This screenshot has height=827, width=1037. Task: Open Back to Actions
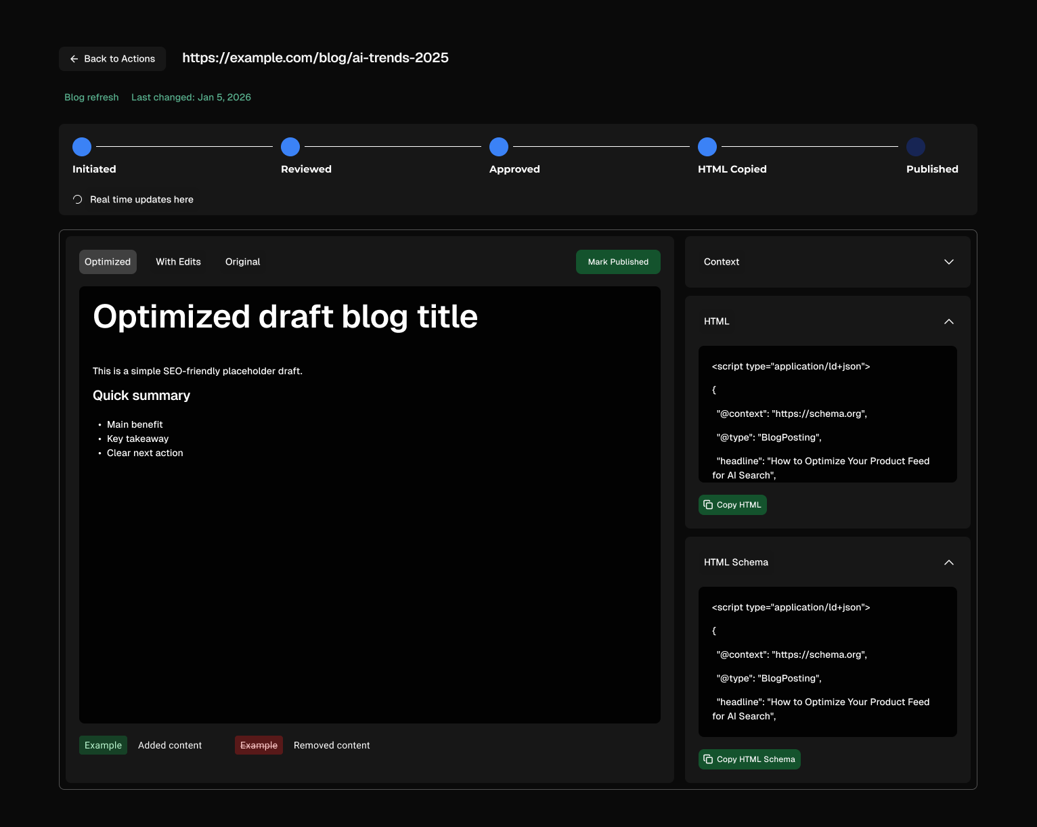click(112, 59)
